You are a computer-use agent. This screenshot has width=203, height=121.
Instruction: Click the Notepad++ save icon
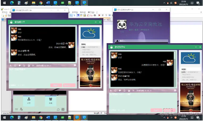click(10, 15)
